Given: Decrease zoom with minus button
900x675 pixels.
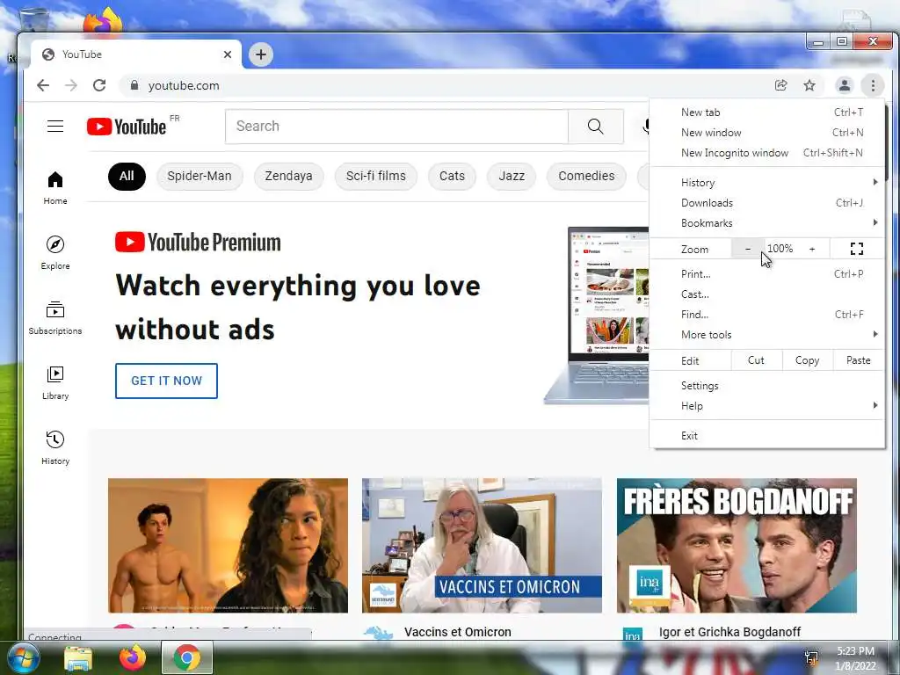Looking at the screenshot, I should 747,249.
